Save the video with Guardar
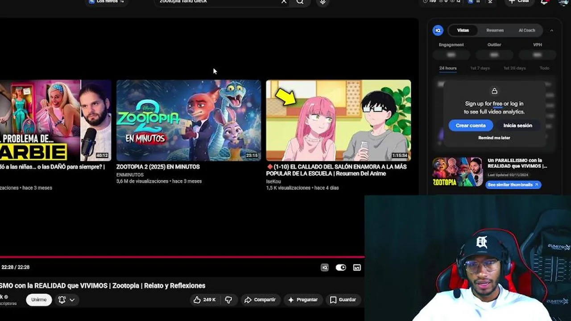The height and width of the screenshot is (321, 571). coord(343,300)
